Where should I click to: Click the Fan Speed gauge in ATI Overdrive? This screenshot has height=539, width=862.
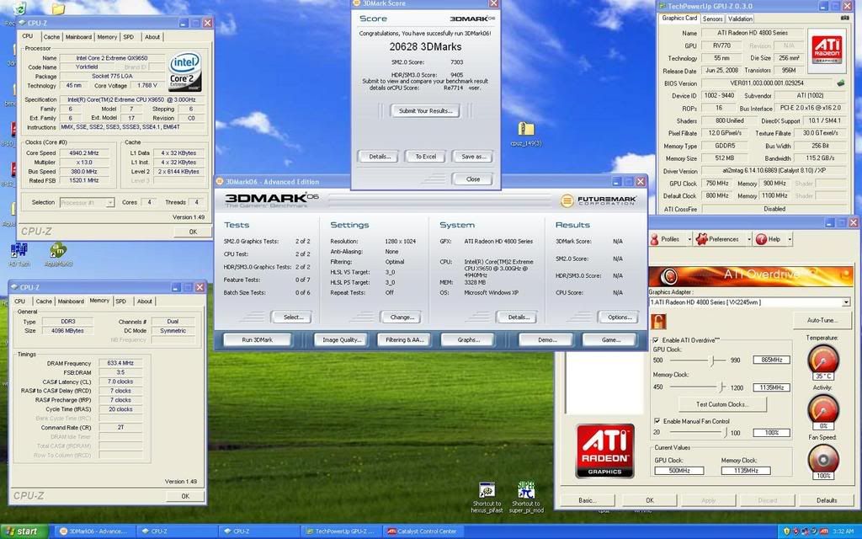823,461
